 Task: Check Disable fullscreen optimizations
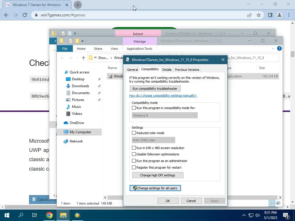[134, 154]
